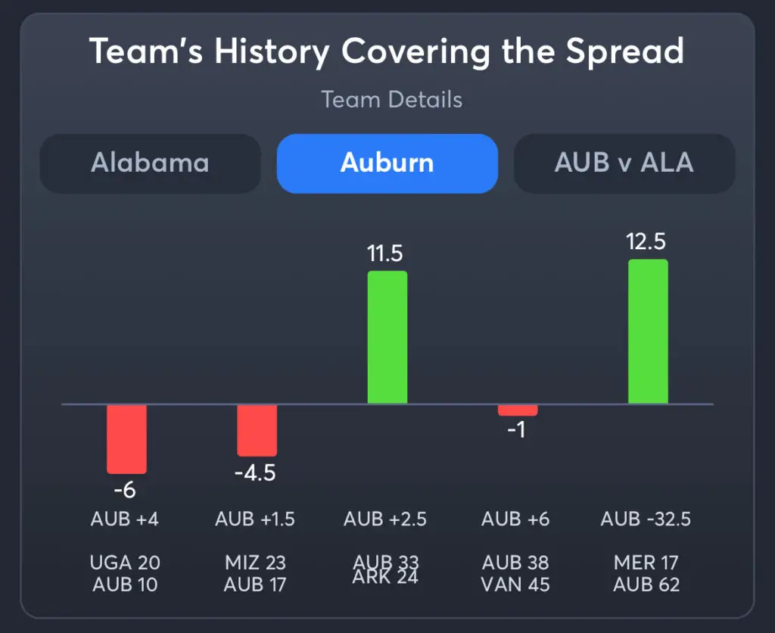This screenshot has width=775, height=633.
Task: Click the VAN 45 score line
Action: (515, 585)
